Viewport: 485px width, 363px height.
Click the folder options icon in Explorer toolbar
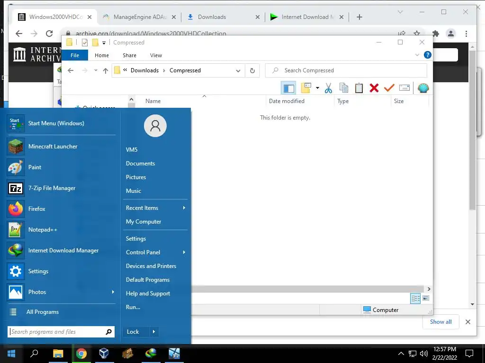click(x=306, y=88)
